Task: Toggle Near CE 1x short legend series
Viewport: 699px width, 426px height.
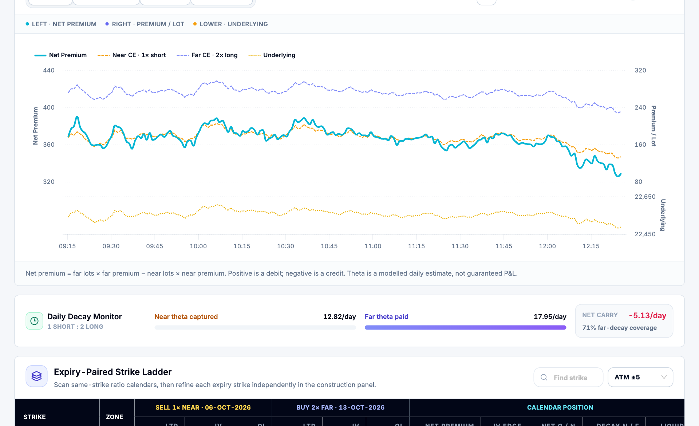Action: click(131, 55)
